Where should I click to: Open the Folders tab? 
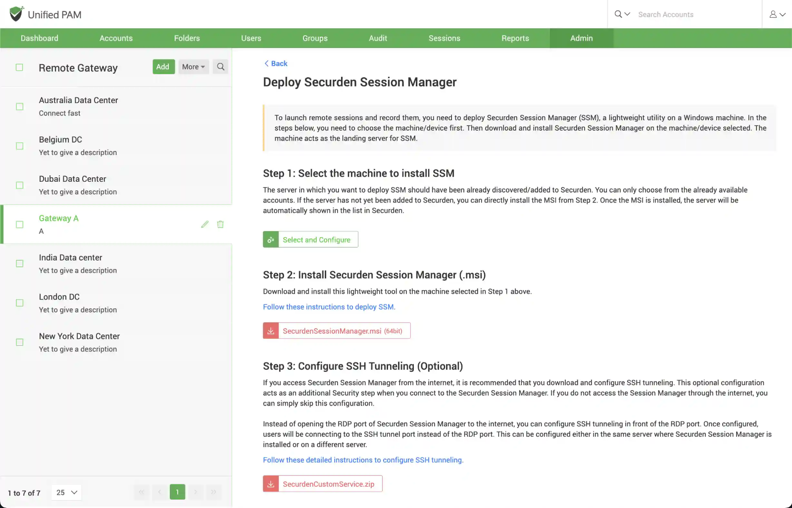pos(187,38)
